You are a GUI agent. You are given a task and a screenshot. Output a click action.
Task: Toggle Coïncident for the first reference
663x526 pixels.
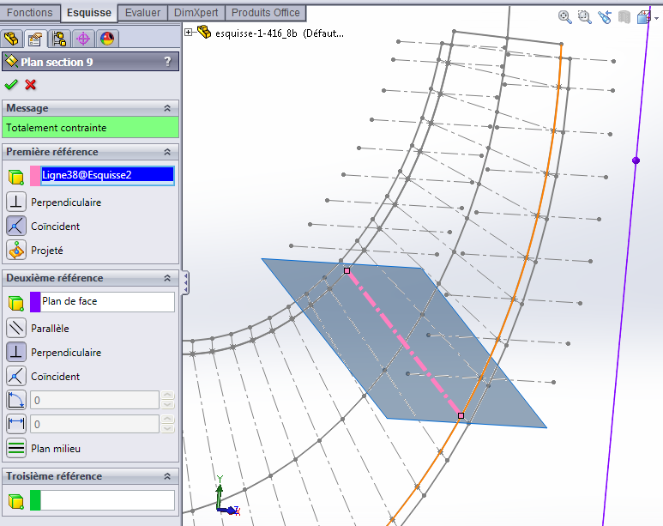tap(16, 226)
